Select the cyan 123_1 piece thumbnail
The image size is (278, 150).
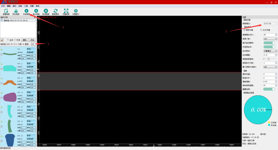[10, 68]
